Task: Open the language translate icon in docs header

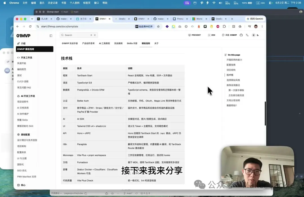Action: tap(247, 35)
